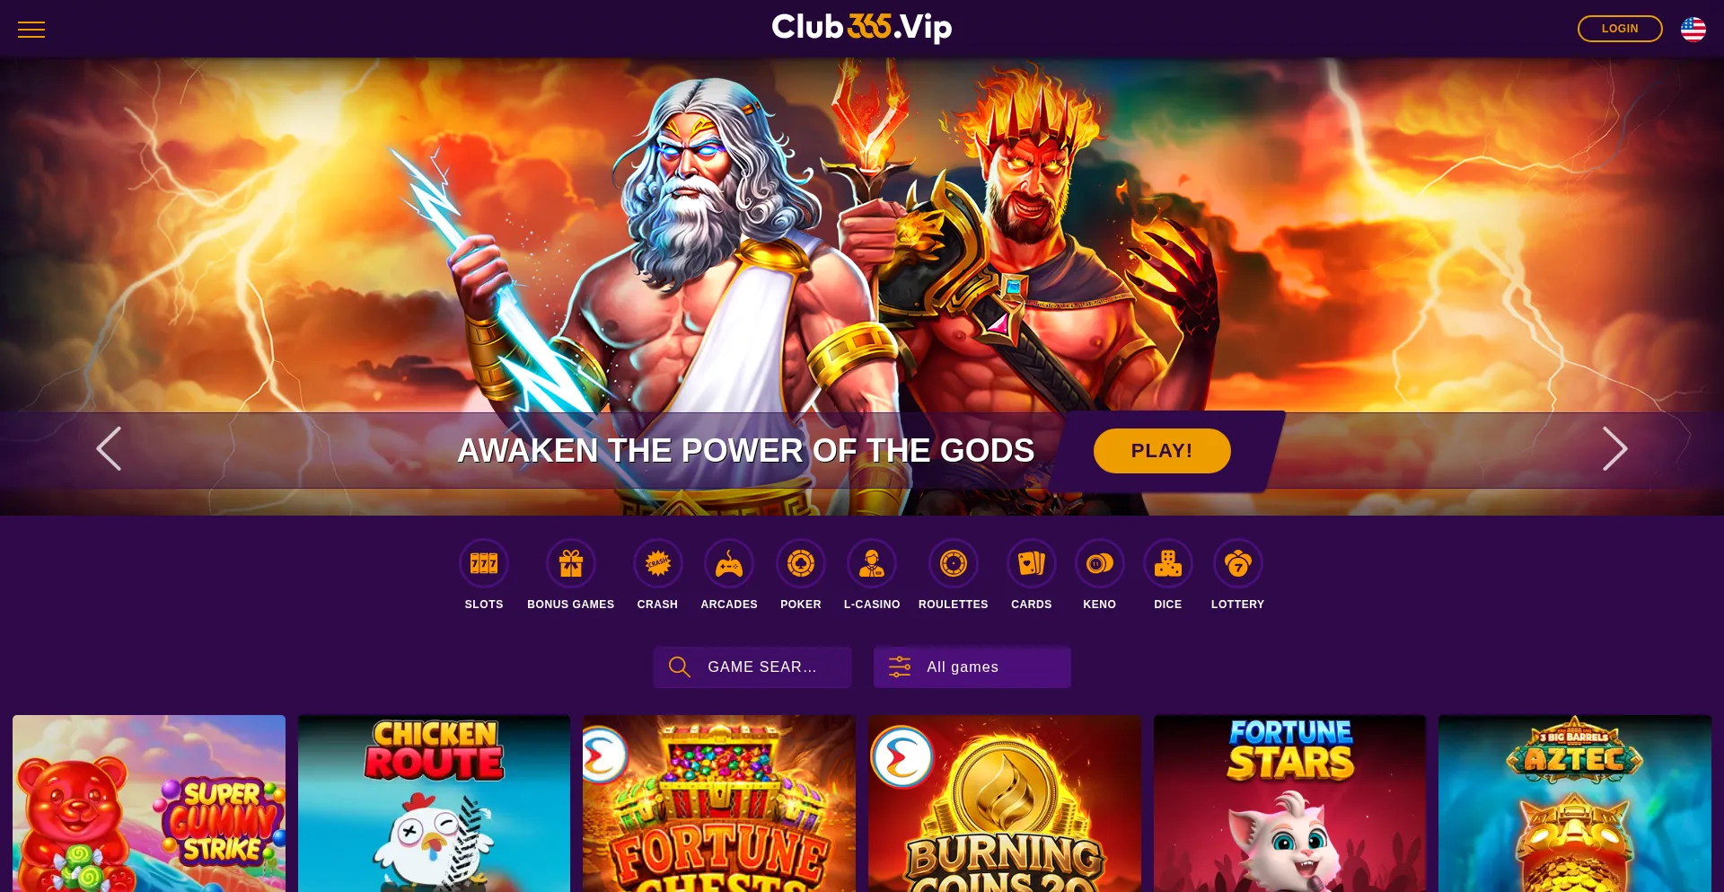This screenshot has height=892, width=1724.
Task: Expand the All games filter dropdown
Action: [972, 667]
